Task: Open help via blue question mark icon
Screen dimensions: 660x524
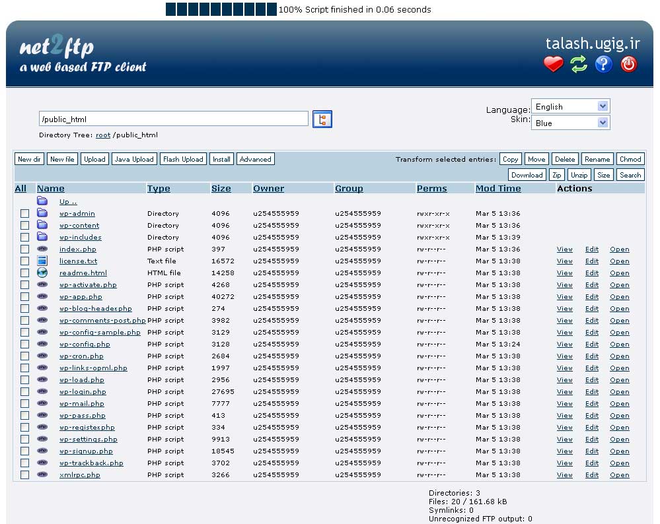Action: [604, 64]
